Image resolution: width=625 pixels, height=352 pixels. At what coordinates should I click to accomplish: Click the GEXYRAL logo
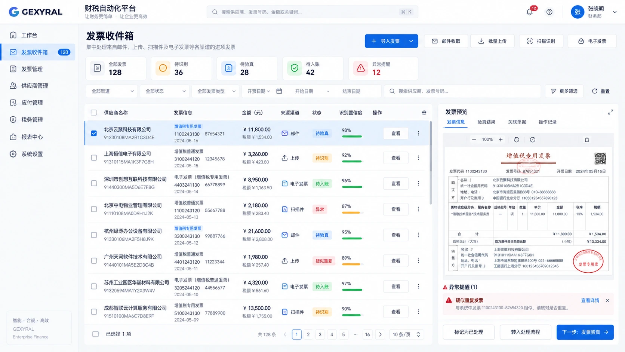click(x=36, y=12)
